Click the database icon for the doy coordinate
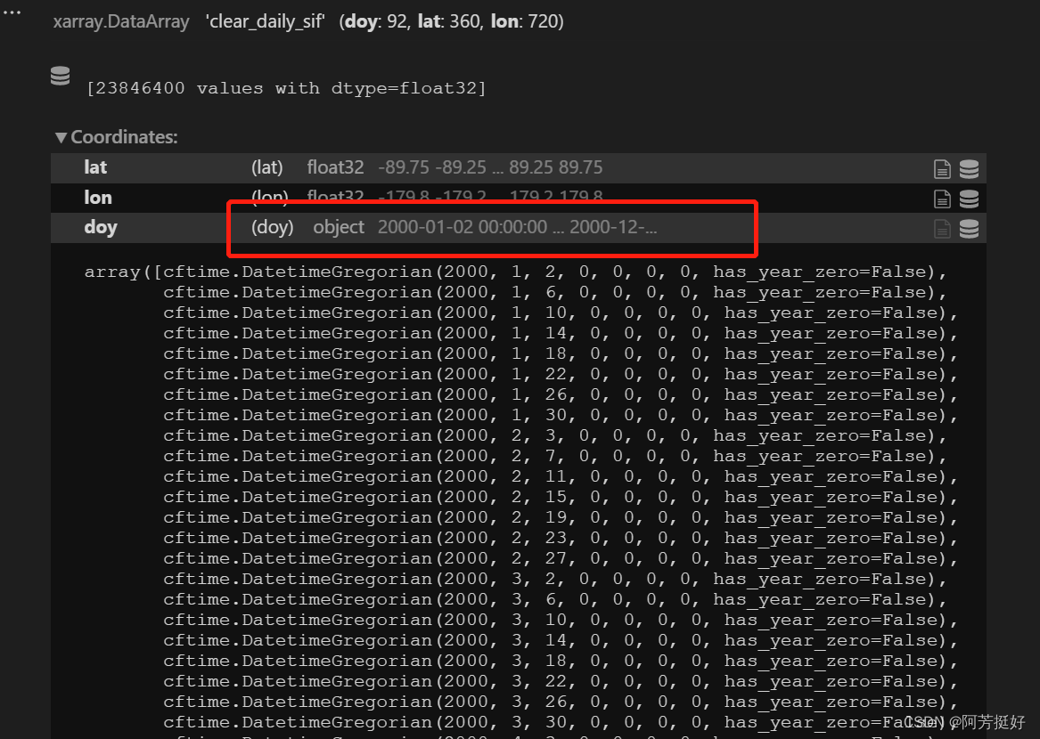 pyautogui.click(x=969, y=228)
